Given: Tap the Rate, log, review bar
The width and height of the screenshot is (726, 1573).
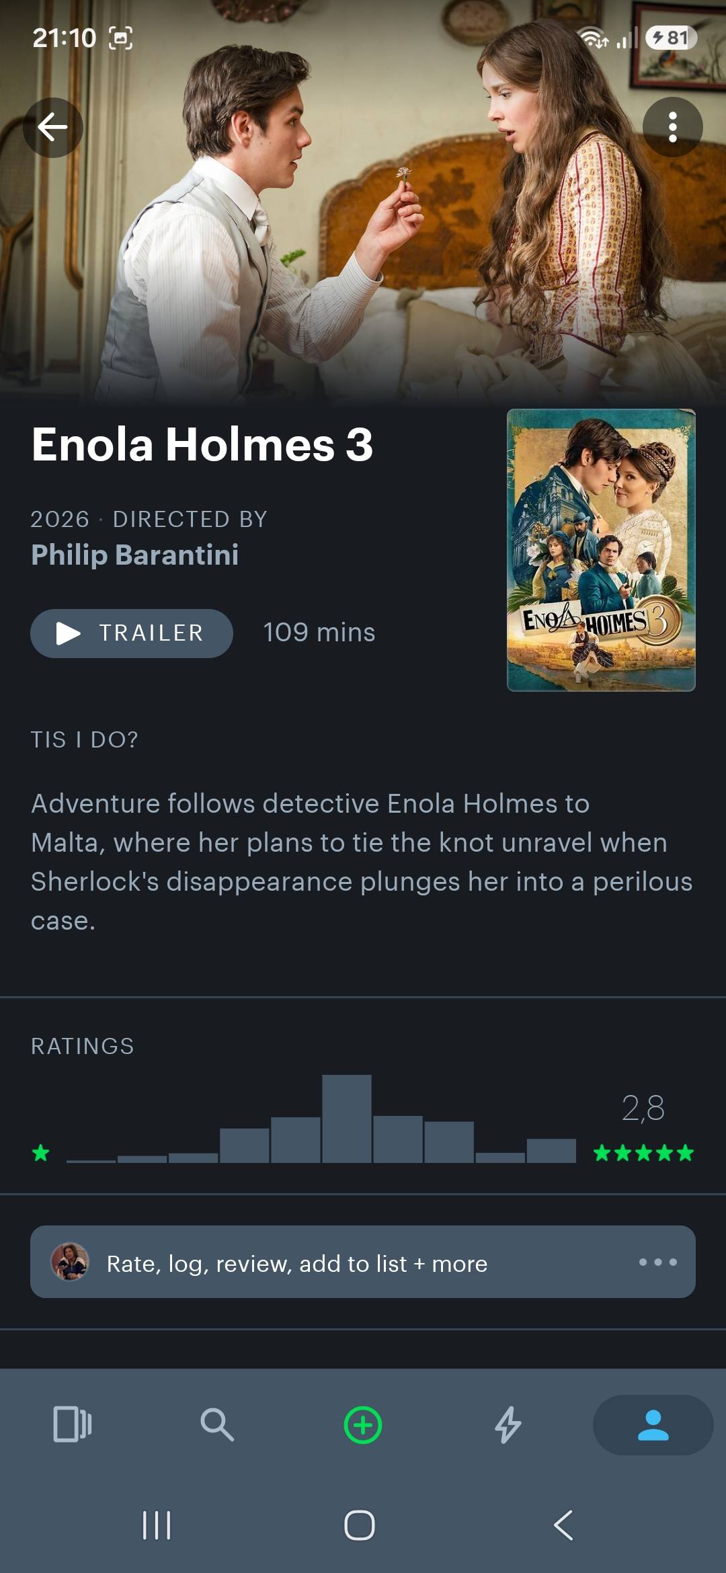Looking at the screenshot, I should (x=363, y=1262).
